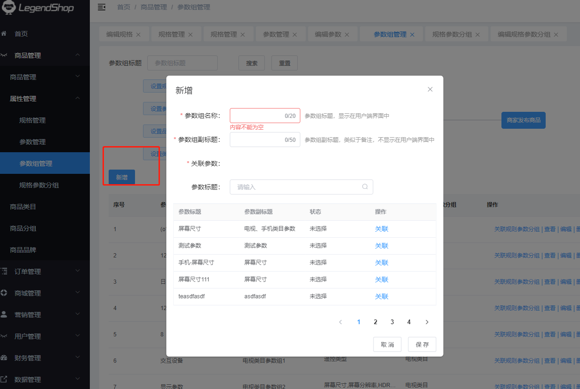The height and width of the screenshot is (389, 580).
Task: Click the 首页 home icon in sidebar
Action: pyautogui.click(x=4, y=34)
